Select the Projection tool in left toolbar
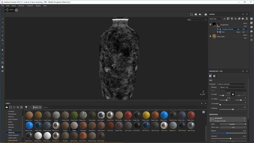The height and width of the screenshot is (143, 254). pos(2,27)
